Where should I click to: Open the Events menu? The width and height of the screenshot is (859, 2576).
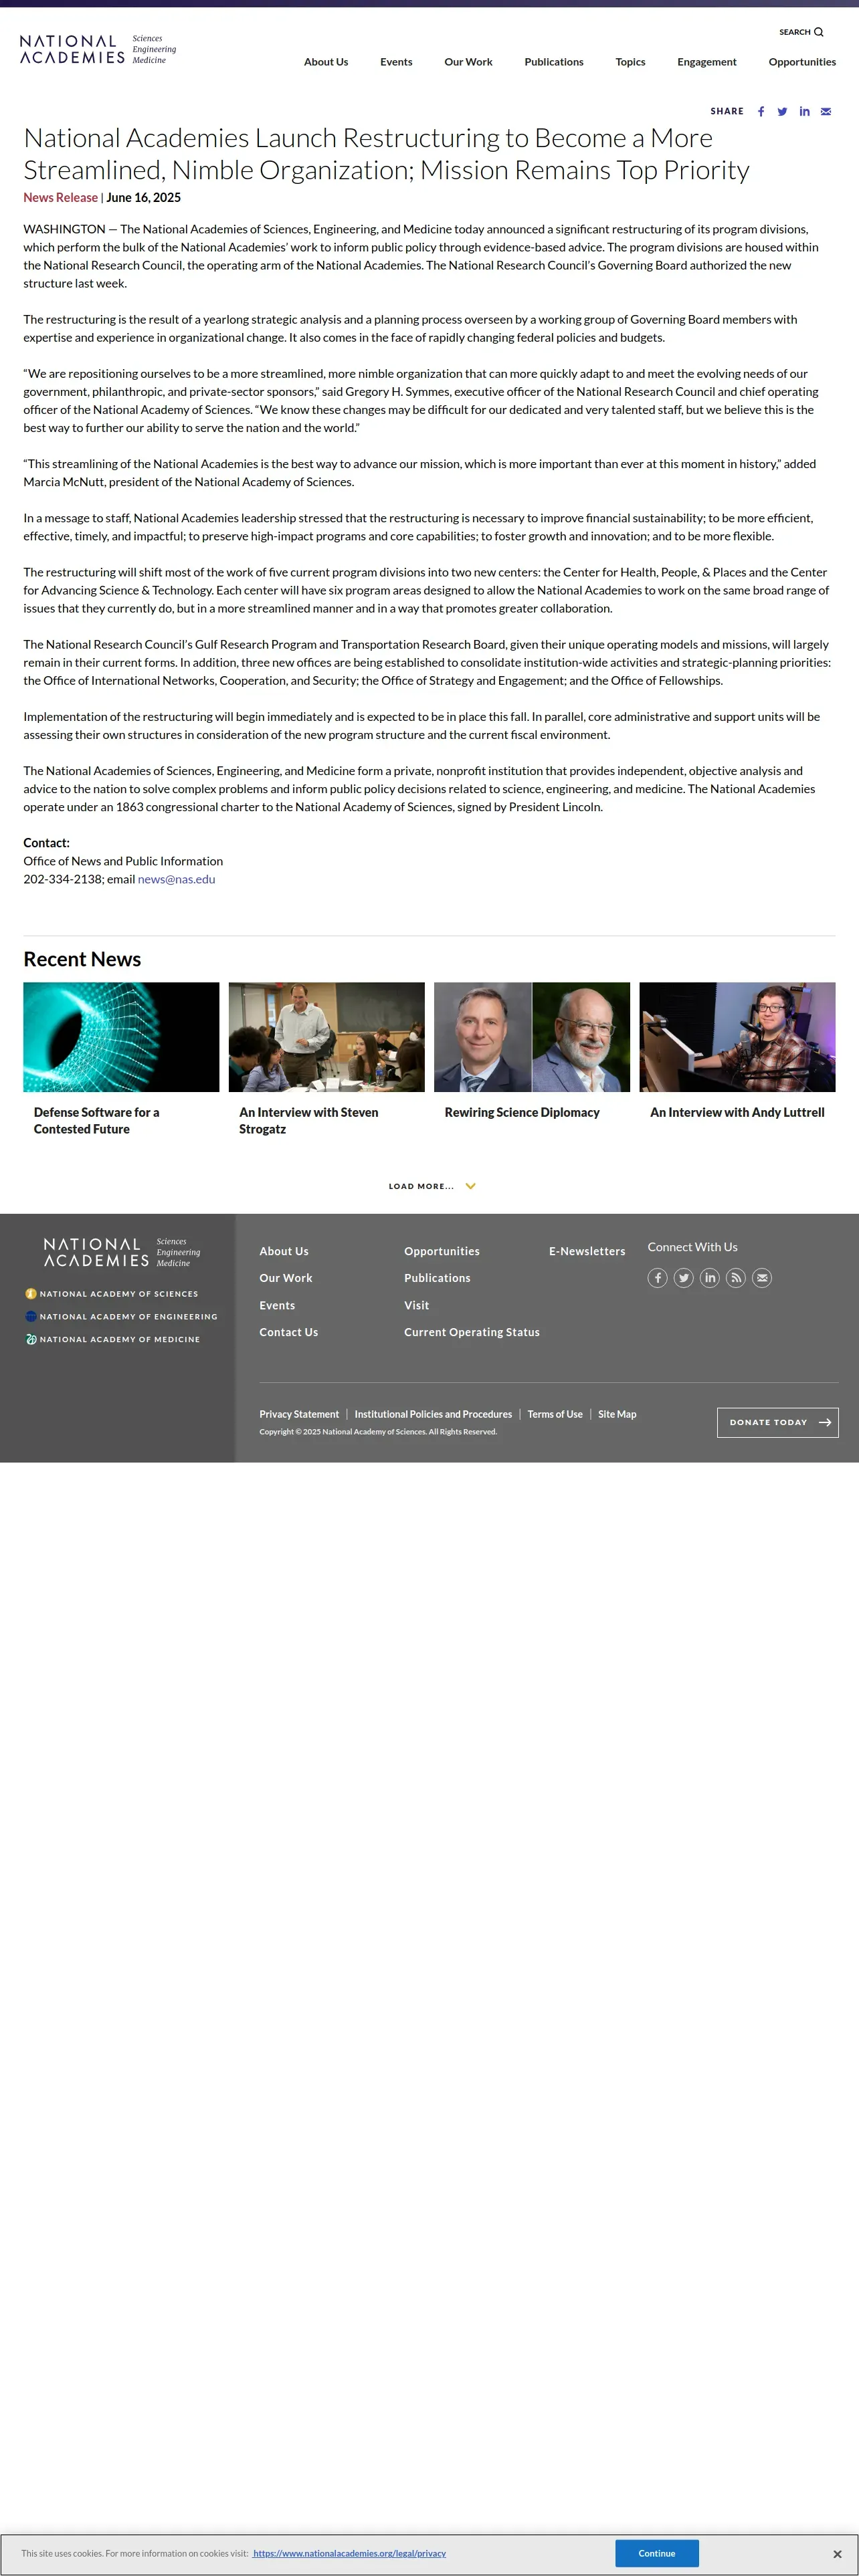tap(396, 62)
